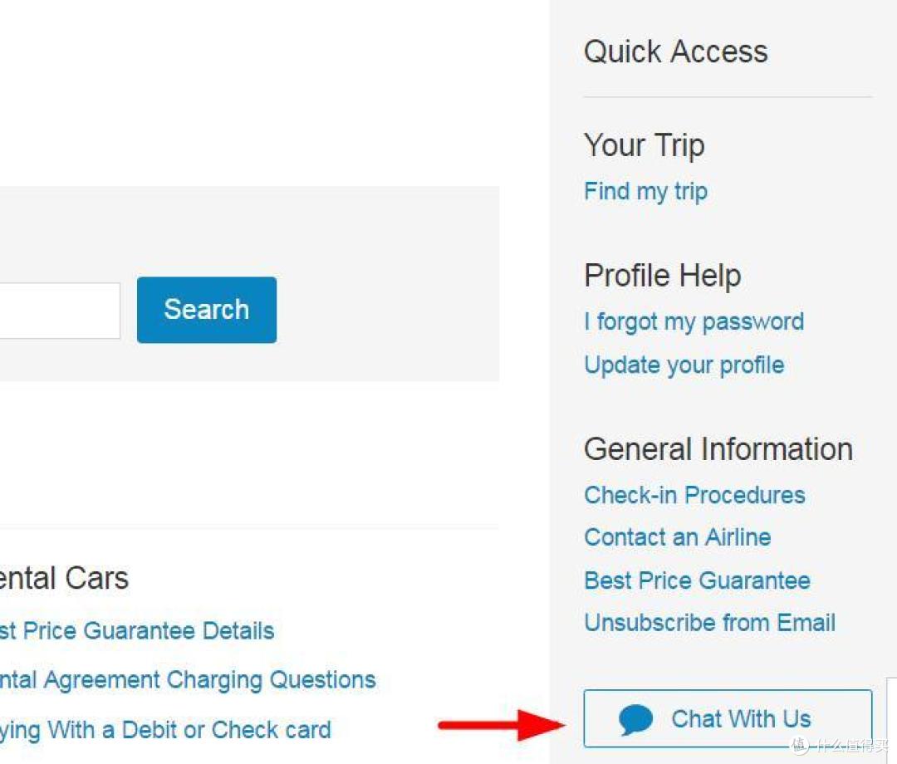Open Best Price Guarantee sidebar link
The width and height of the screenshot is (897, 764).
pyautogui.click(x=698, y=580)
